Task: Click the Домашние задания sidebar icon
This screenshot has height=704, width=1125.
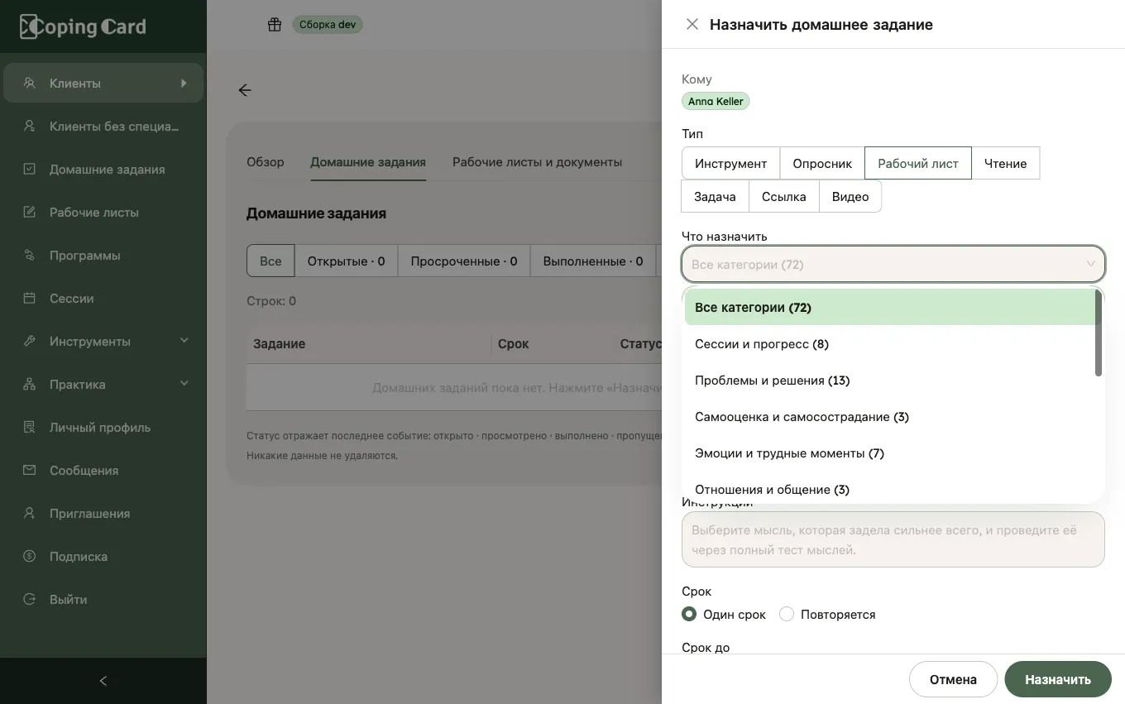Action: (30, 169)
